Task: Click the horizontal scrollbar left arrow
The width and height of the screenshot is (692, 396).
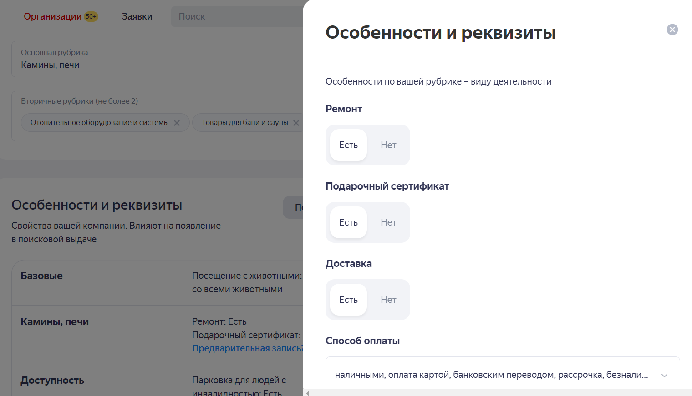Action: coord(308,393)
